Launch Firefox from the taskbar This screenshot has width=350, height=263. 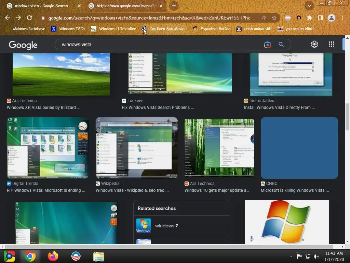[x=53, y=256]
